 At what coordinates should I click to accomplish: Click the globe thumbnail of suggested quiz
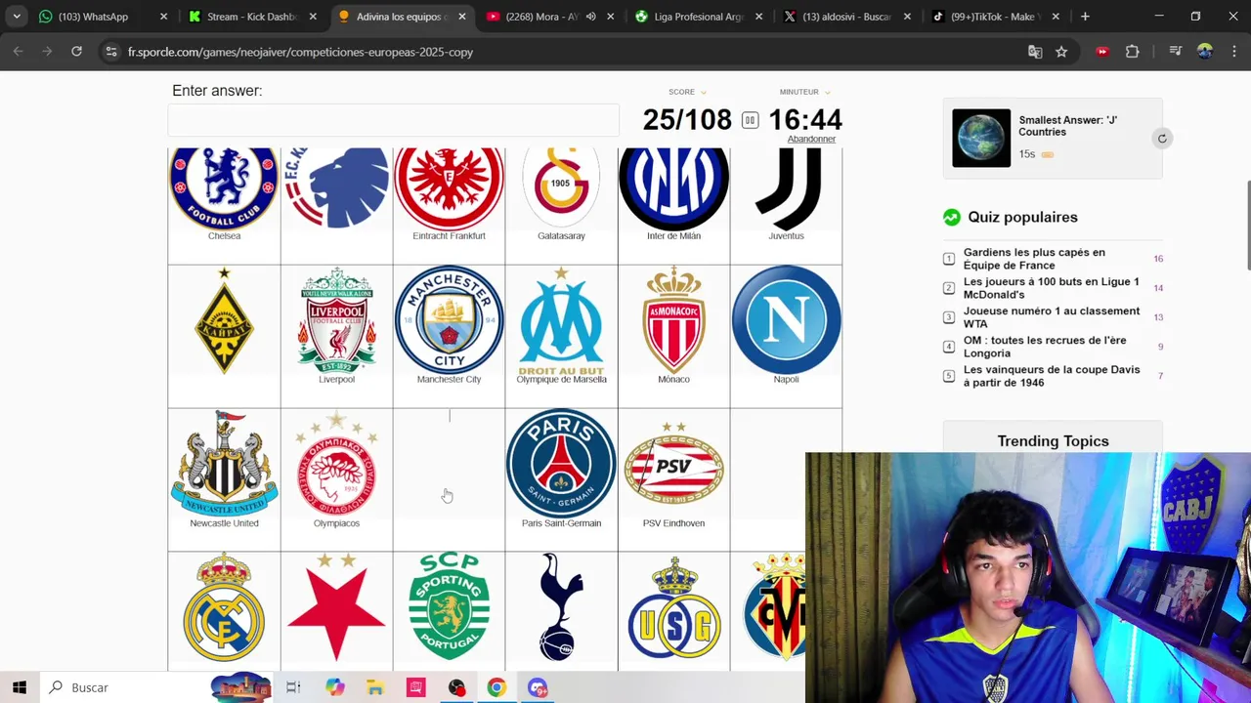pyautogui.click(x=981, y=138)
